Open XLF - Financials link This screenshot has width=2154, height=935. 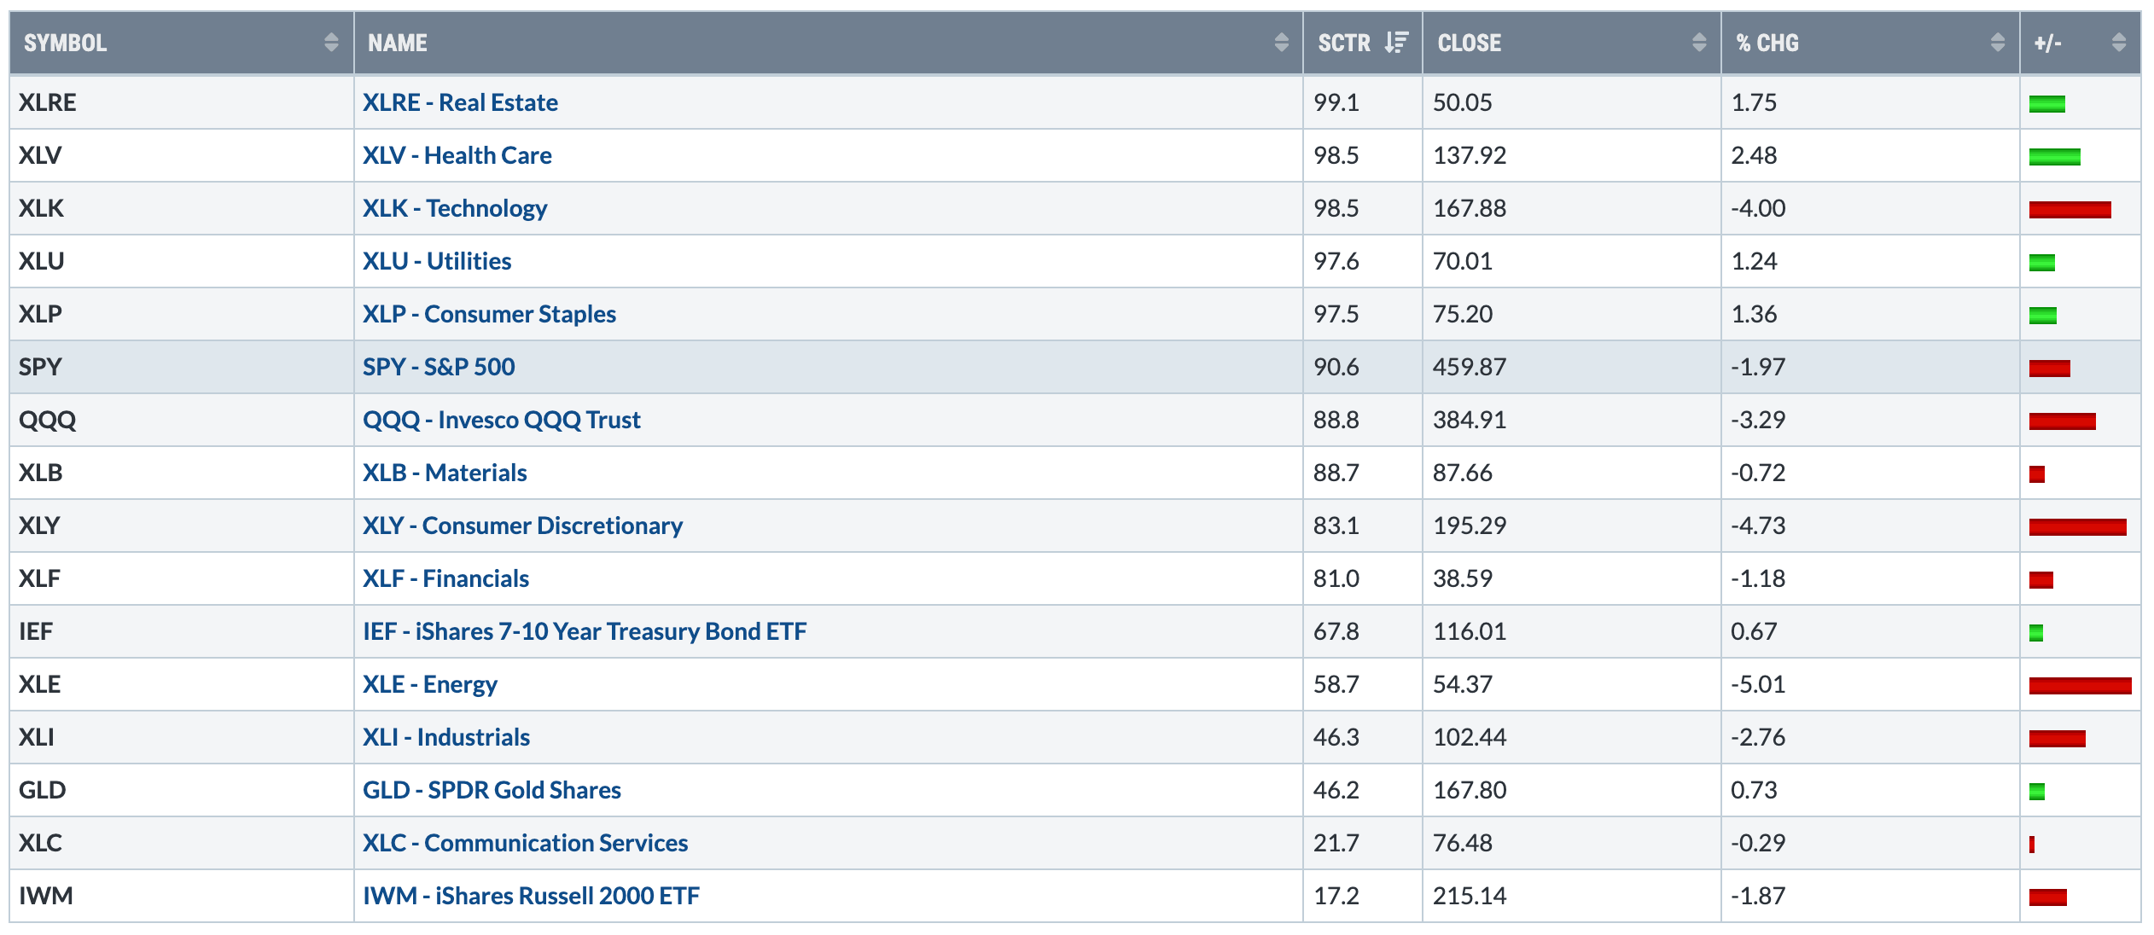(445, 578)
